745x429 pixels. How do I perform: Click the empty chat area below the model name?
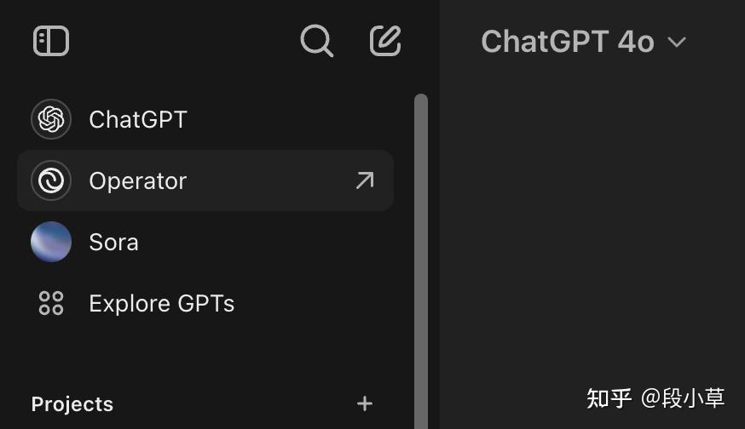coord(588,221)
